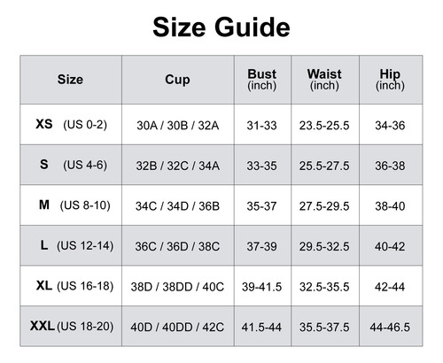Select the L (US 12-14) size cell
The image size is (443, 363).
71,245
